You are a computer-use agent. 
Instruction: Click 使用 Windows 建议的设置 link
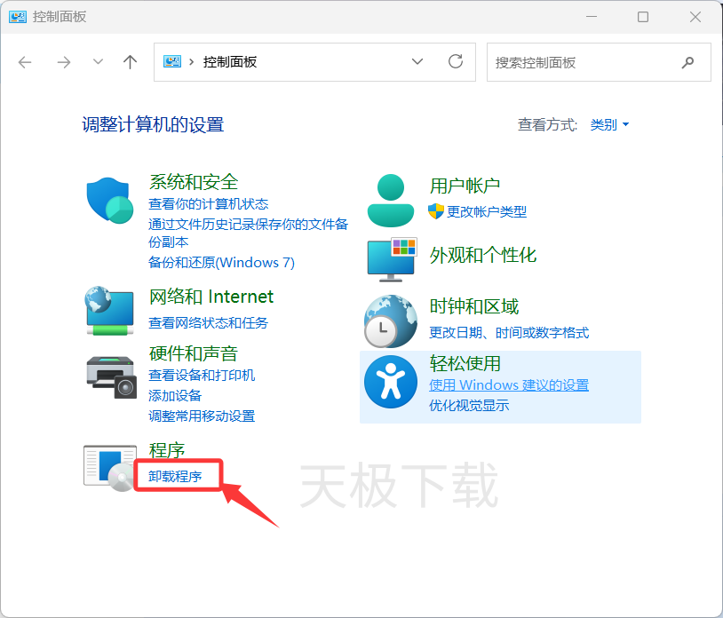point(509,384)
